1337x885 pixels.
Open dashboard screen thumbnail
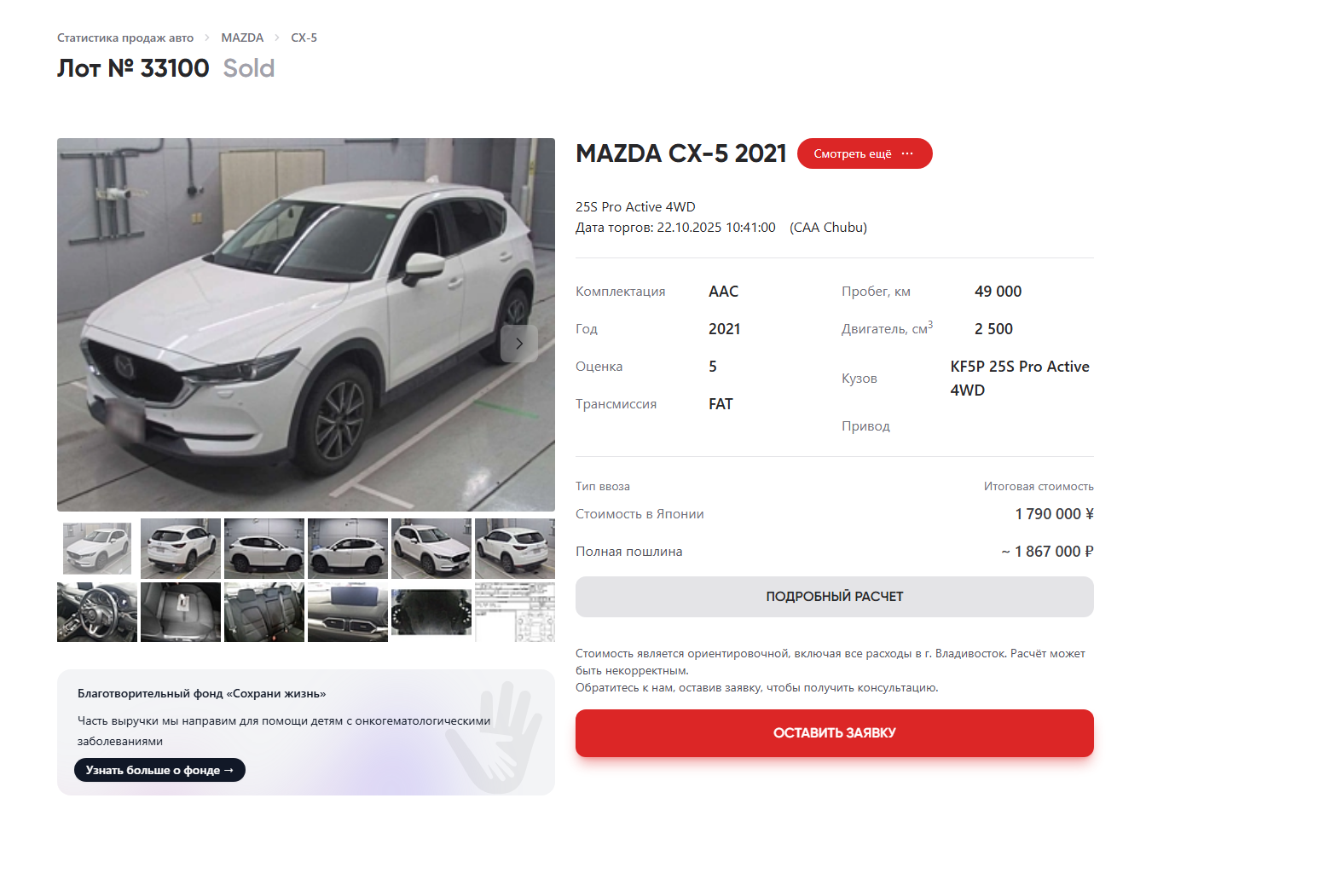tap(348, 612)
